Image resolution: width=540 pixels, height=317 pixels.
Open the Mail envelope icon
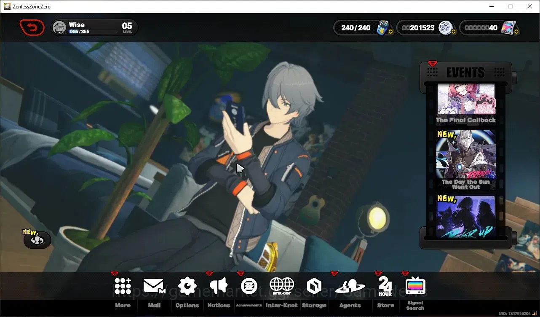(154, 286)
